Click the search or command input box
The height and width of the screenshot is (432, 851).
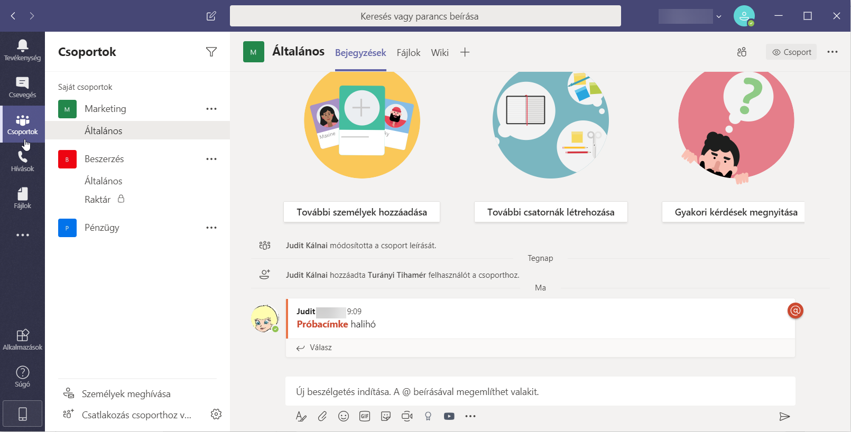coord(425,16)
